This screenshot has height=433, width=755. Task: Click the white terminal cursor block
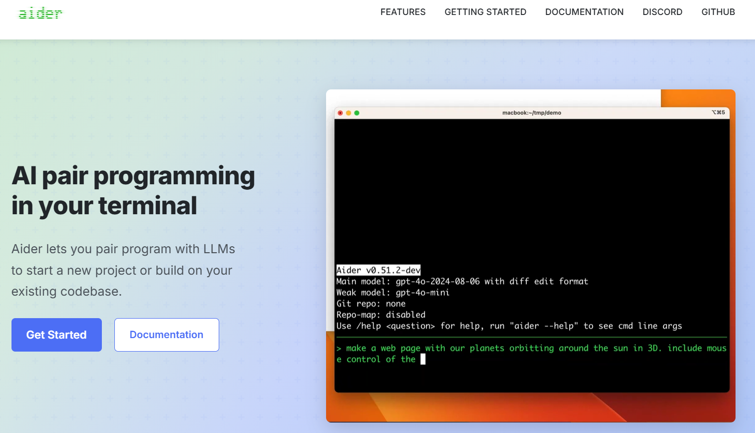[423, 359]
